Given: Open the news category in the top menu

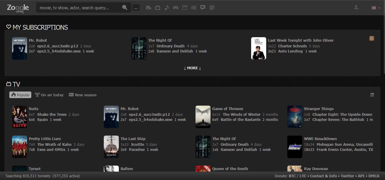Looking at the screenshot, I should click(x=212, y=7).
